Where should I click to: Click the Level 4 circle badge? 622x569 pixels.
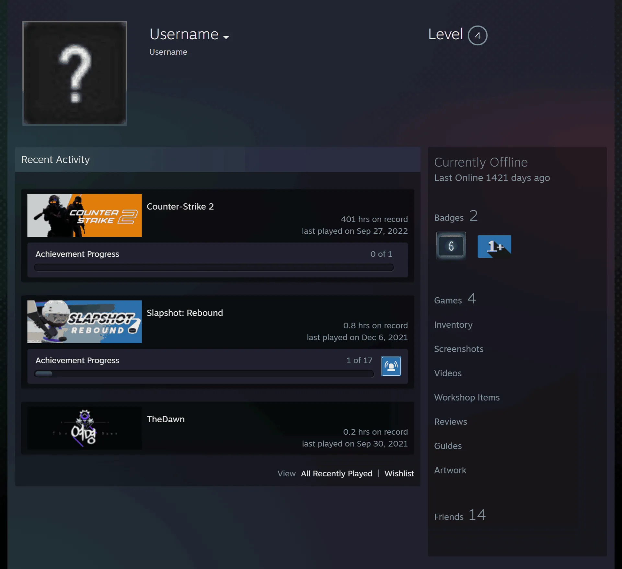[x=478, y=35]
